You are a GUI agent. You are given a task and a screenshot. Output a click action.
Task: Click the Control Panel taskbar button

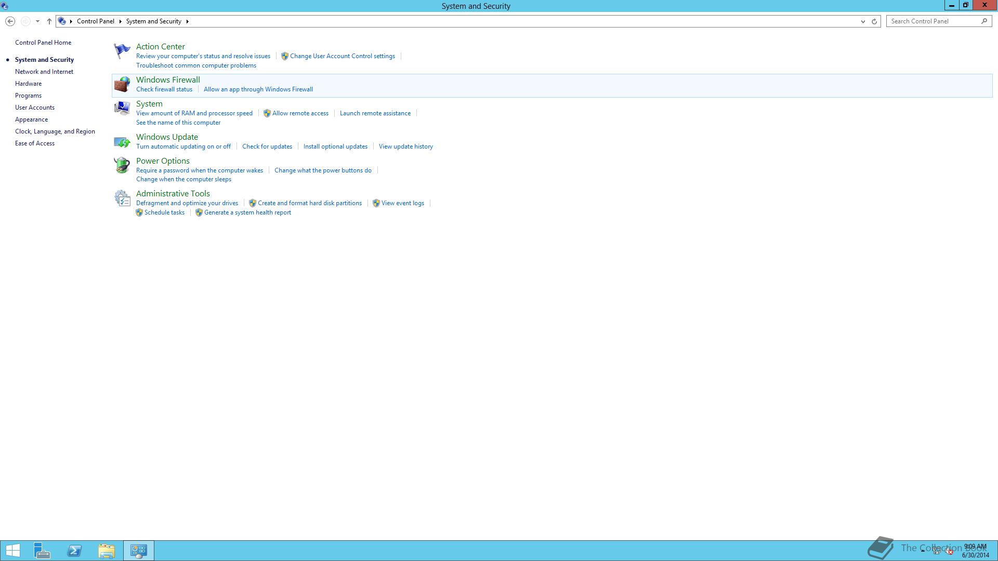point(139,551)
